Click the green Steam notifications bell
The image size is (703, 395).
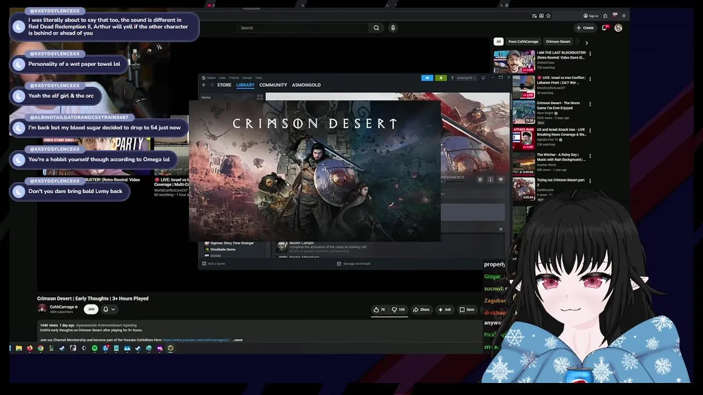[x=440, y=78]
